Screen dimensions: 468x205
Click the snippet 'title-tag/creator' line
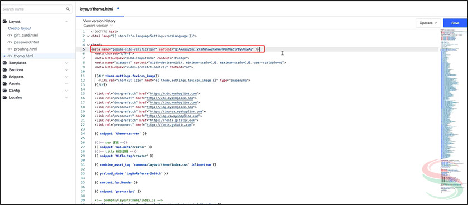[x=124, y=156]
